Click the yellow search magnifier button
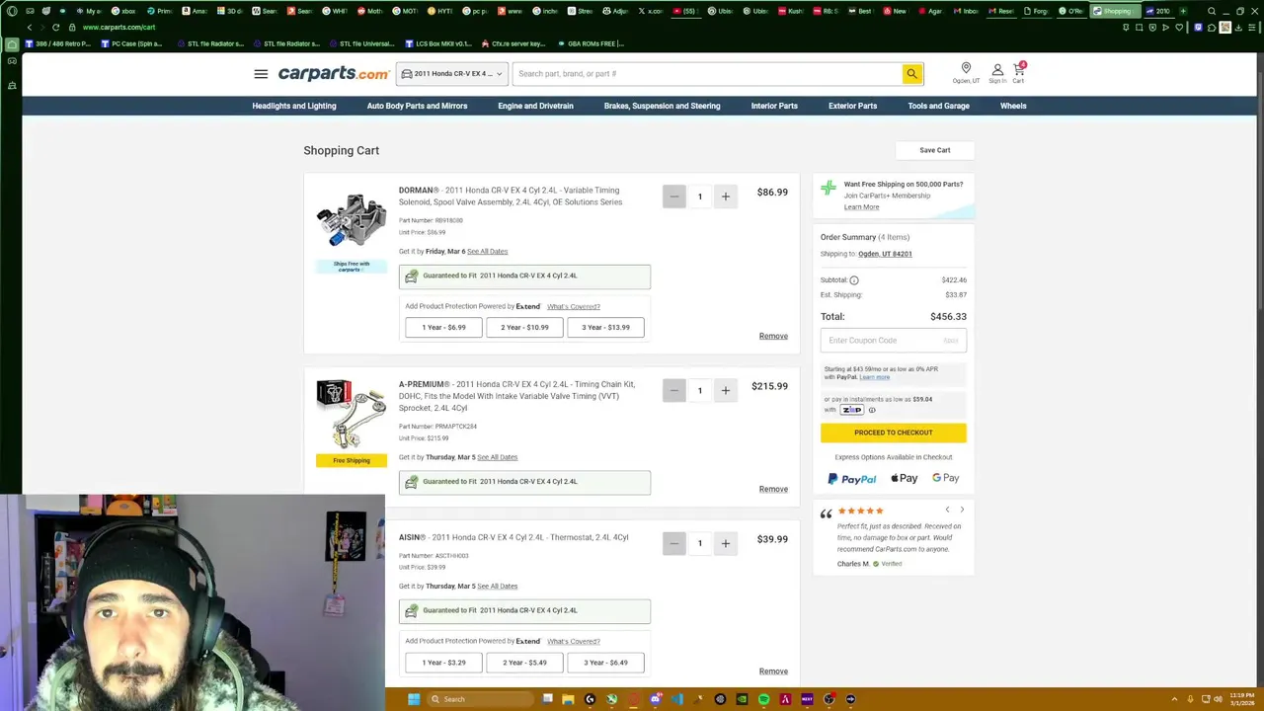This screenshot has height=711, width=1264. point(911,74)
